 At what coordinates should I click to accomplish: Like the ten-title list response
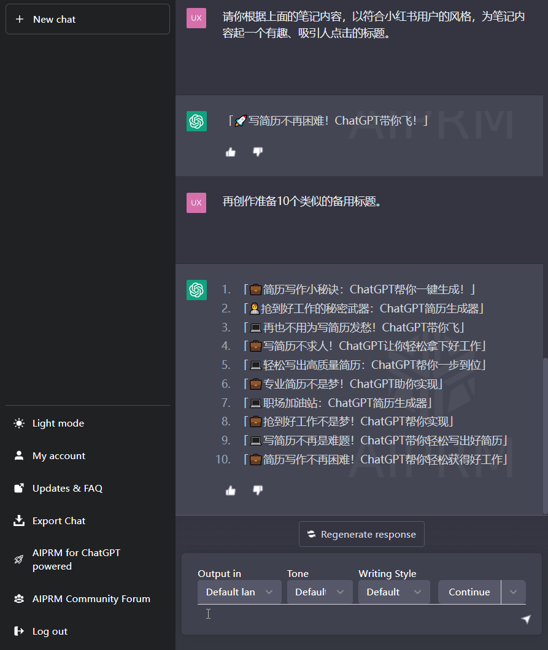click(231, 490)
